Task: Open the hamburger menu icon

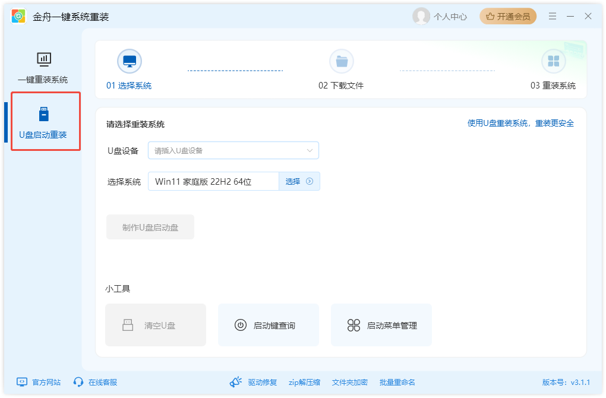Action: pos(553,16)
